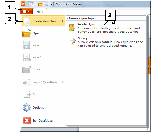Expand the Create New Quiz submenu arrow
The image size is (151, 132).
coord(63,21)
